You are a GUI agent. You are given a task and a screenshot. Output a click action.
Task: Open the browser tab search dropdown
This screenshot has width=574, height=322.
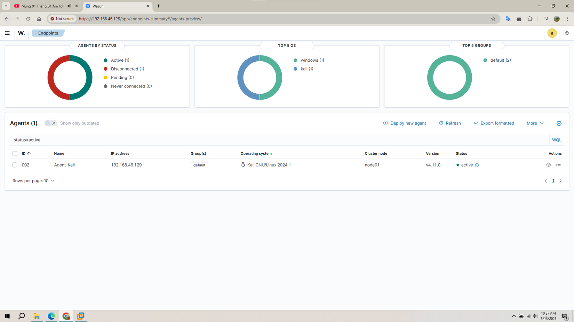pos(6,6)
